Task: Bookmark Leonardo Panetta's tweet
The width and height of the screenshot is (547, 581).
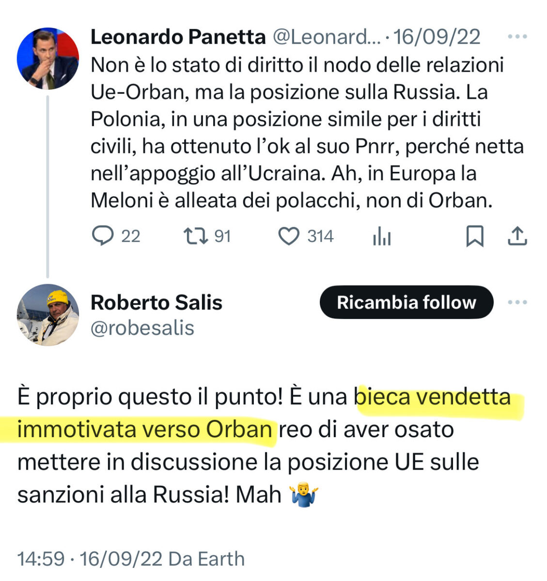Action: point(474,236)
